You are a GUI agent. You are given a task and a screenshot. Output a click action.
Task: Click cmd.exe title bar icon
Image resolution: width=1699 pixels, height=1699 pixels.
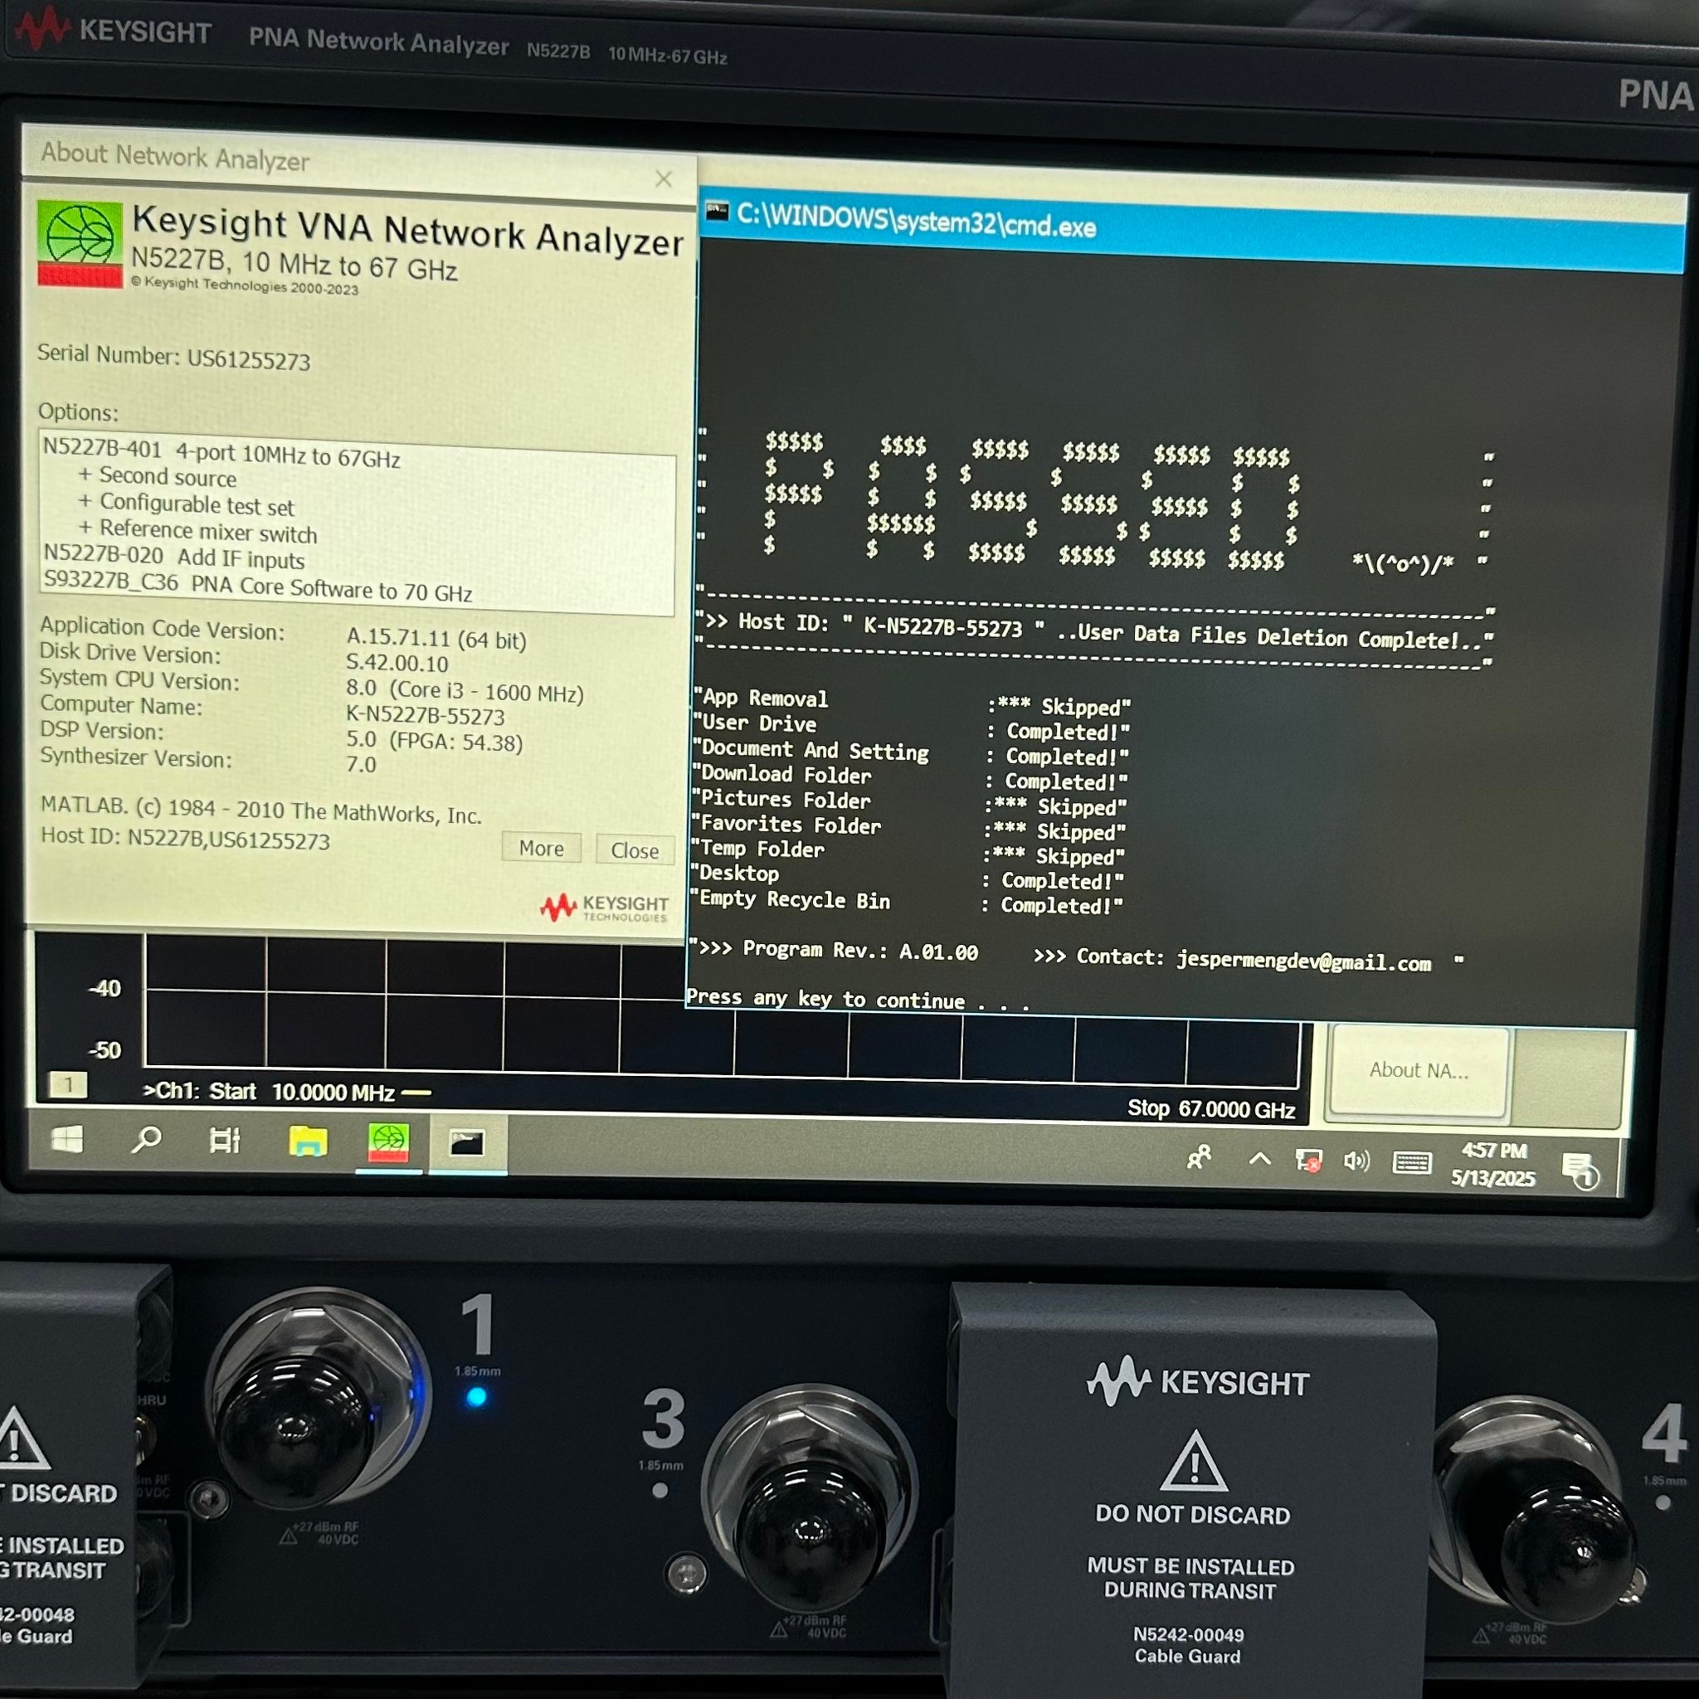tap(717, 211)
